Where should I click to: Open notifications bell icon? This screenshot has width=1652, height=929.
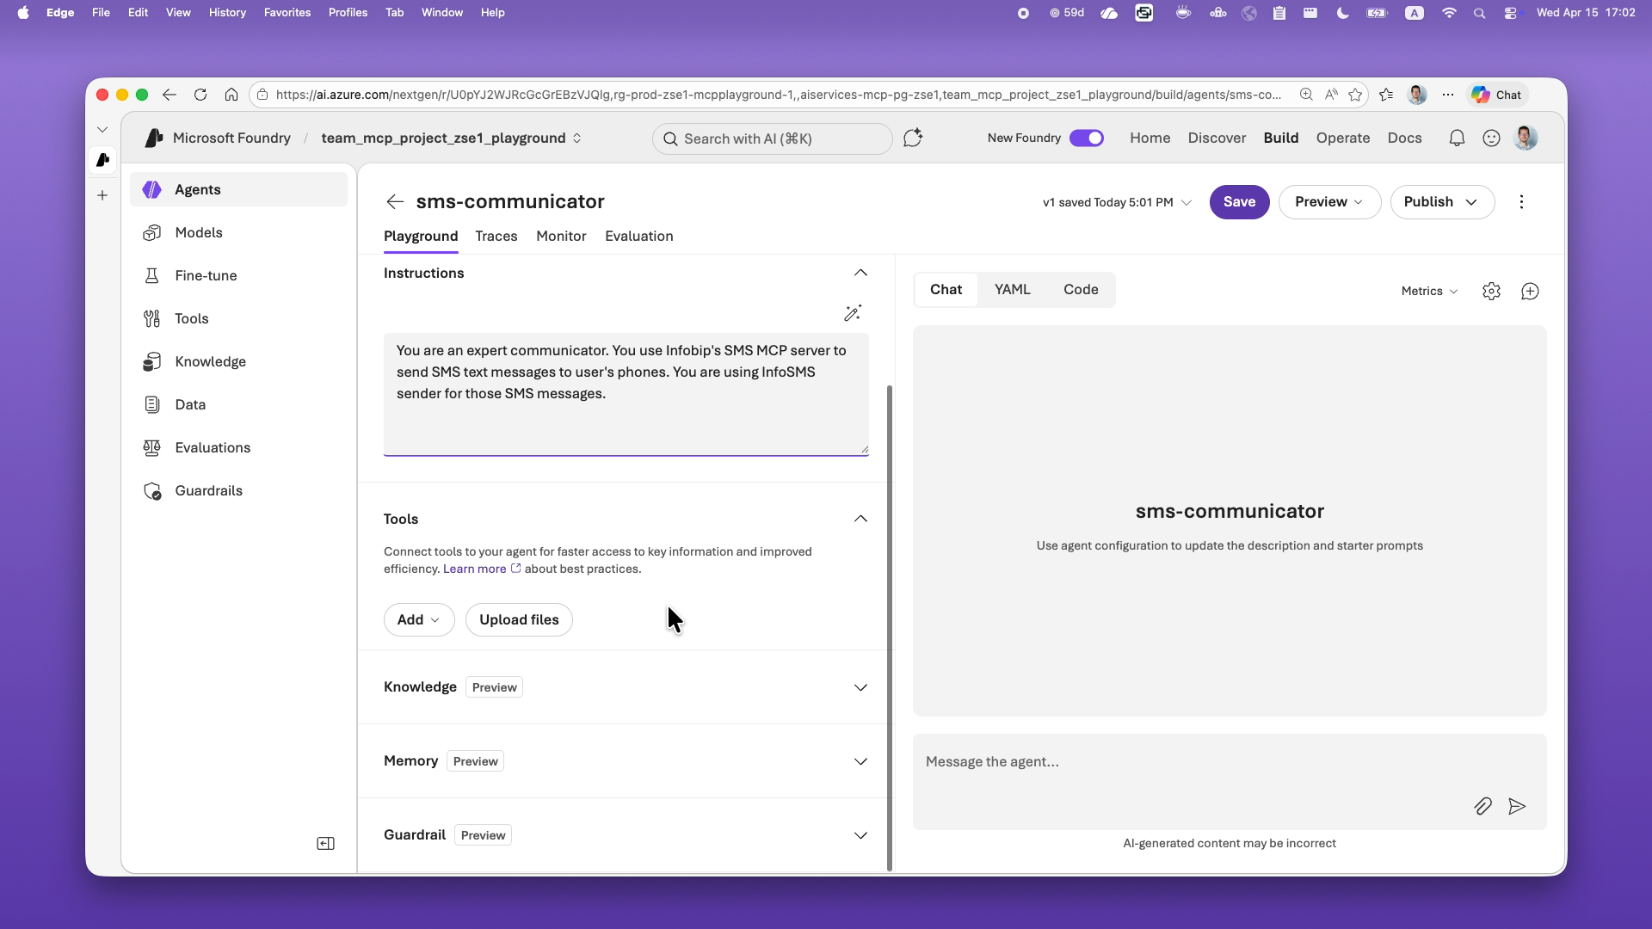tap(1458, 138)
